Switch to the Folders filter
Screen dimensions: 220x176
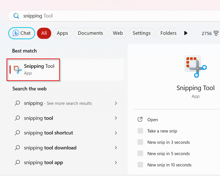coord(167,33)
